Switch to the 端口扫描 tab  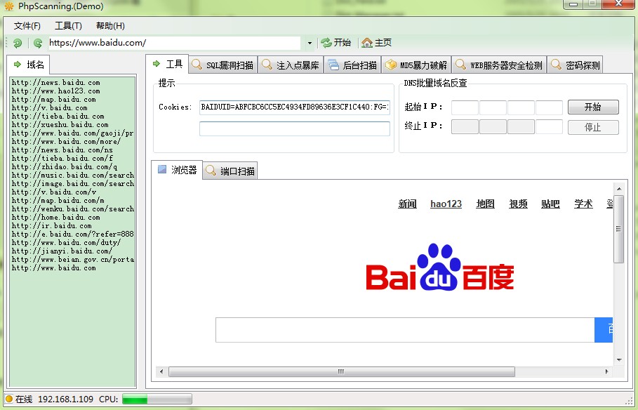point(230,170)
